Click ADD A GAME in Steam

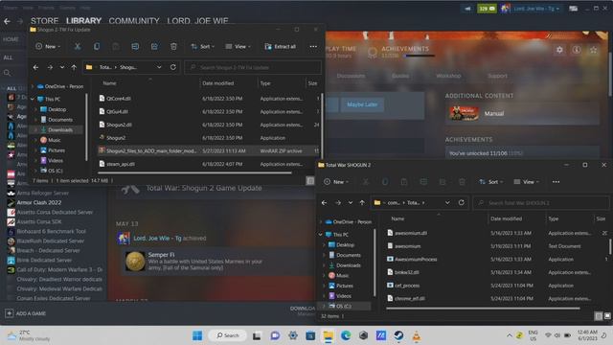[x=26, y=313]
